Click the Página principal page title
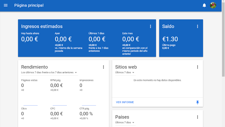 coord(29,5)
